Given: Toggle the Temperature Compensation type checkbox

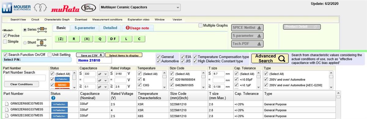Looking at the screenshot, I should click(195, 57).
